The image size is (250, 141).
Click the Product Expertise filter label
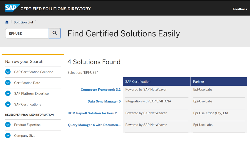pyautogui.click(x=27, y=125)
